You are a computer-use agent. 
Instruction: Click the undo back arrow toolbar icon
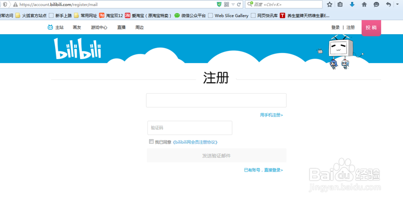(388, 4)
